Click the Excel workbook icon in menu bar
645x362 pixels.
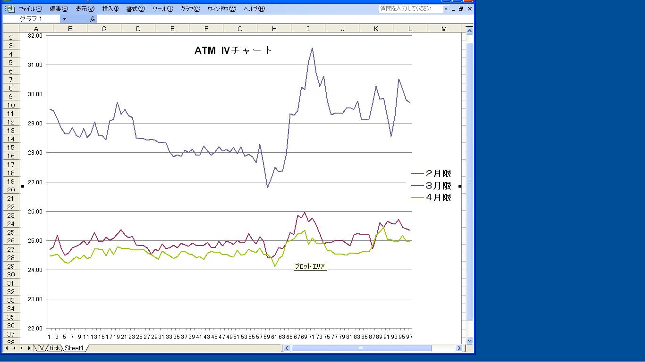[x=10, y=8]
